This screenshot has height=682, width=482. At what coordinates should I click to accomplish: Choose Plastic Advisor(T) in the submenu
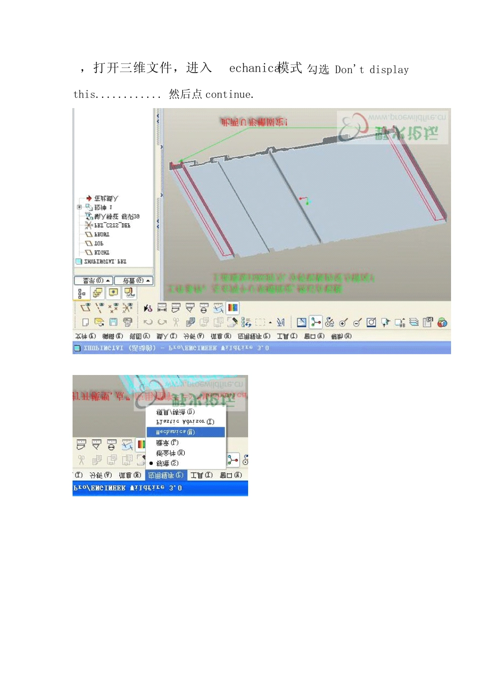[185, 422]
